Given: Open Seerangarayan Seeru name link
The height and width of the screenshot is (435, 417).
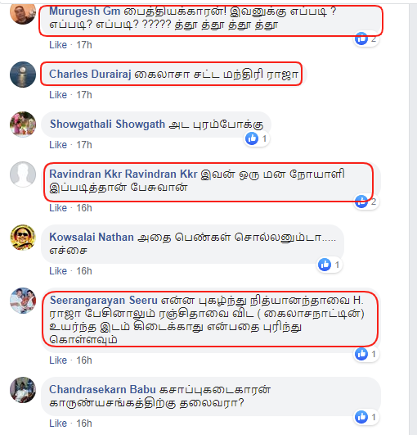Looking at the screenshot, I should coord(104,300).
